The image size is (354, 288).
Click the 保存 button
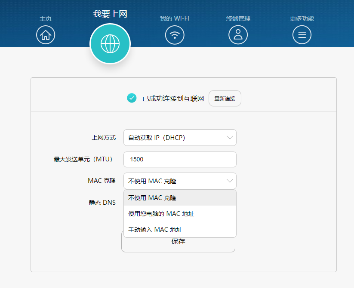[178, 245]
